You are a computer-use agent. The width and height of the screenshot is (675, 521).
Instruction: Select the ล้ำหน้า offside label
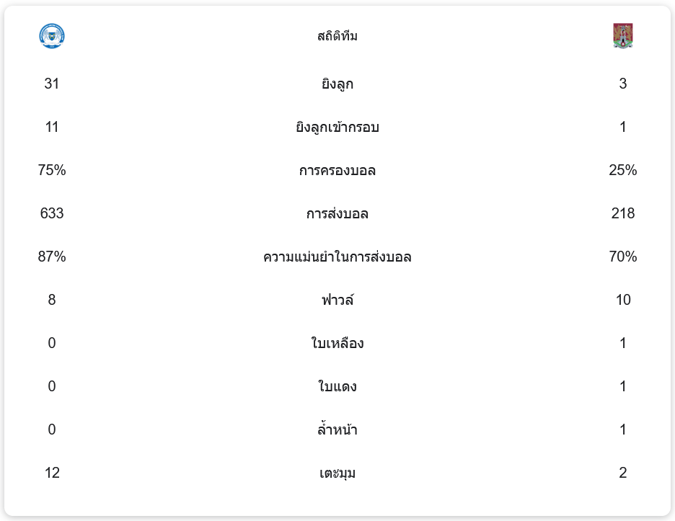pyautogui.click(x=337, y=430)
